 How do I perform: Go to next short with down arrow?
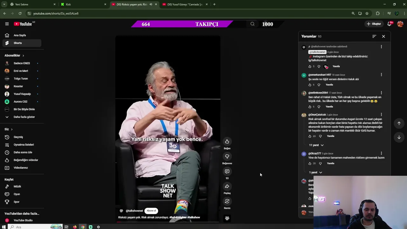399,137
